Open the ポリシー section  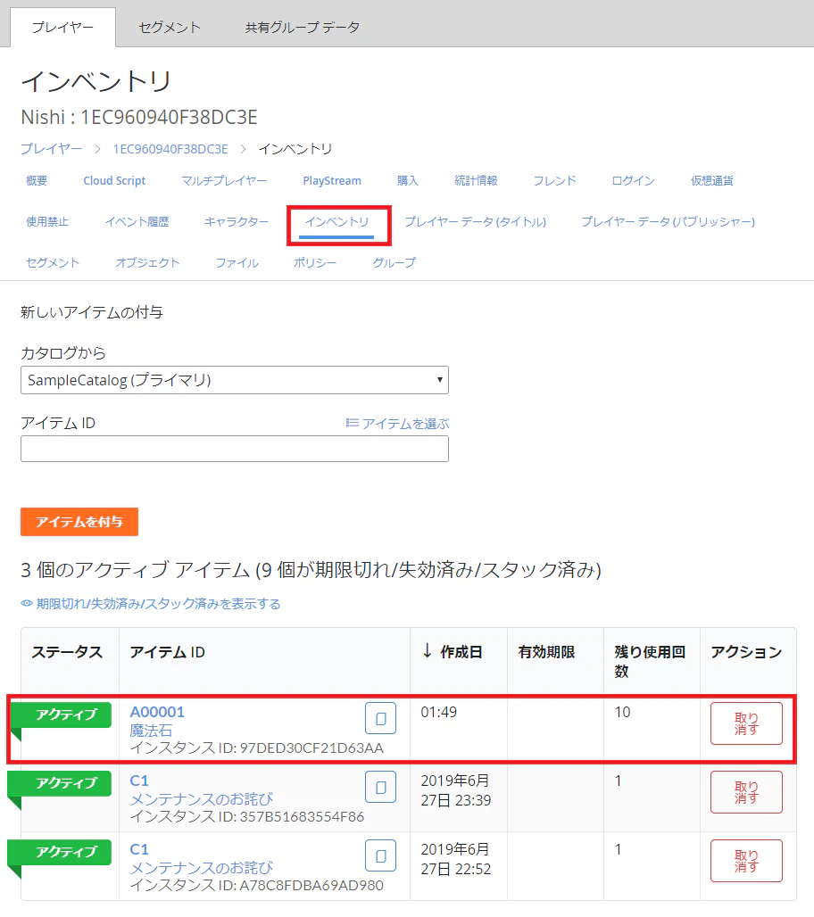click(315, 262)
